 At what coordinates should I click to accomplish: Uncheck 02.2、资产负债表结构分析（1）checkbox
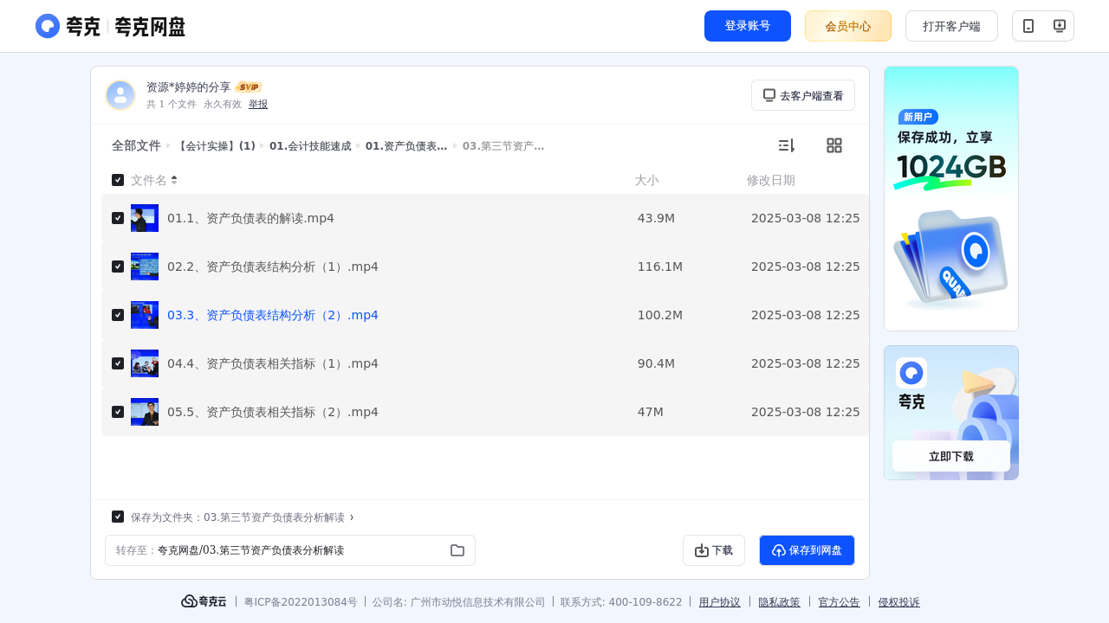pos(118,267)
